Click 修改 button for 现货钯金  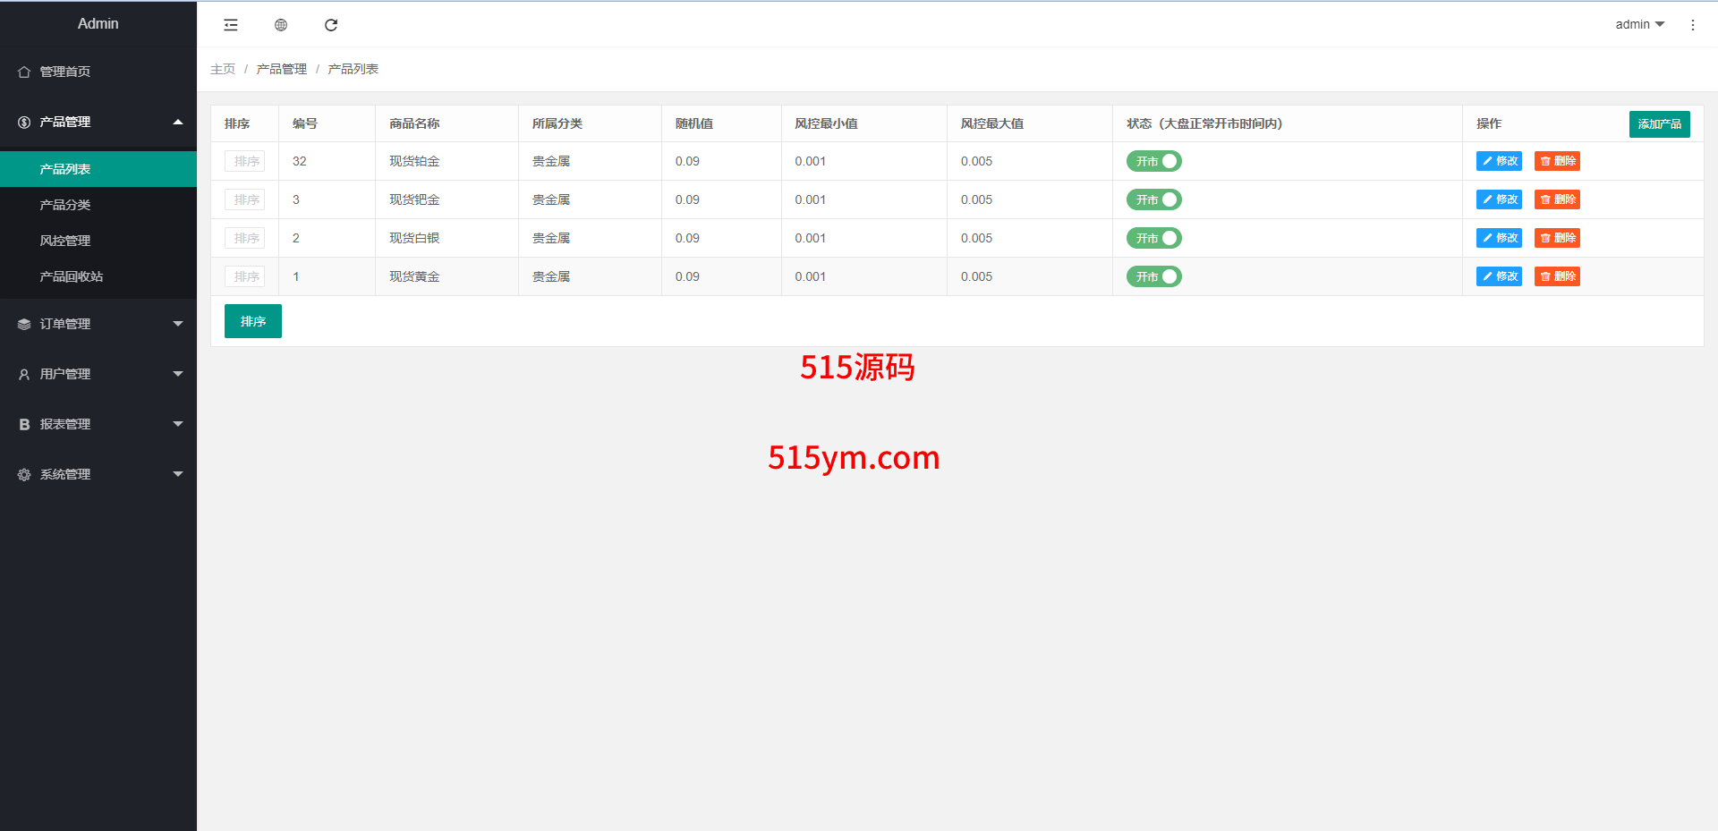click(1499, 199)
